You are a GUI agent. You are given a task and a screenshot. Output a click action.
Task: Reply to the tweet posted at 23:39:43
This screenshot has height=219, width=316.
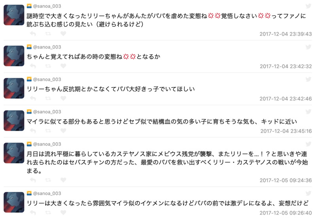coord(33,34)
